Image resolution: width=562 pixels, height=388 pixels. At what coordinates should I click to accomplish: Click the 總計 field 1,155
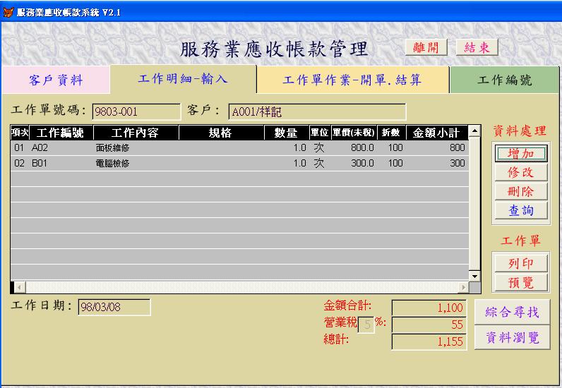429,341
